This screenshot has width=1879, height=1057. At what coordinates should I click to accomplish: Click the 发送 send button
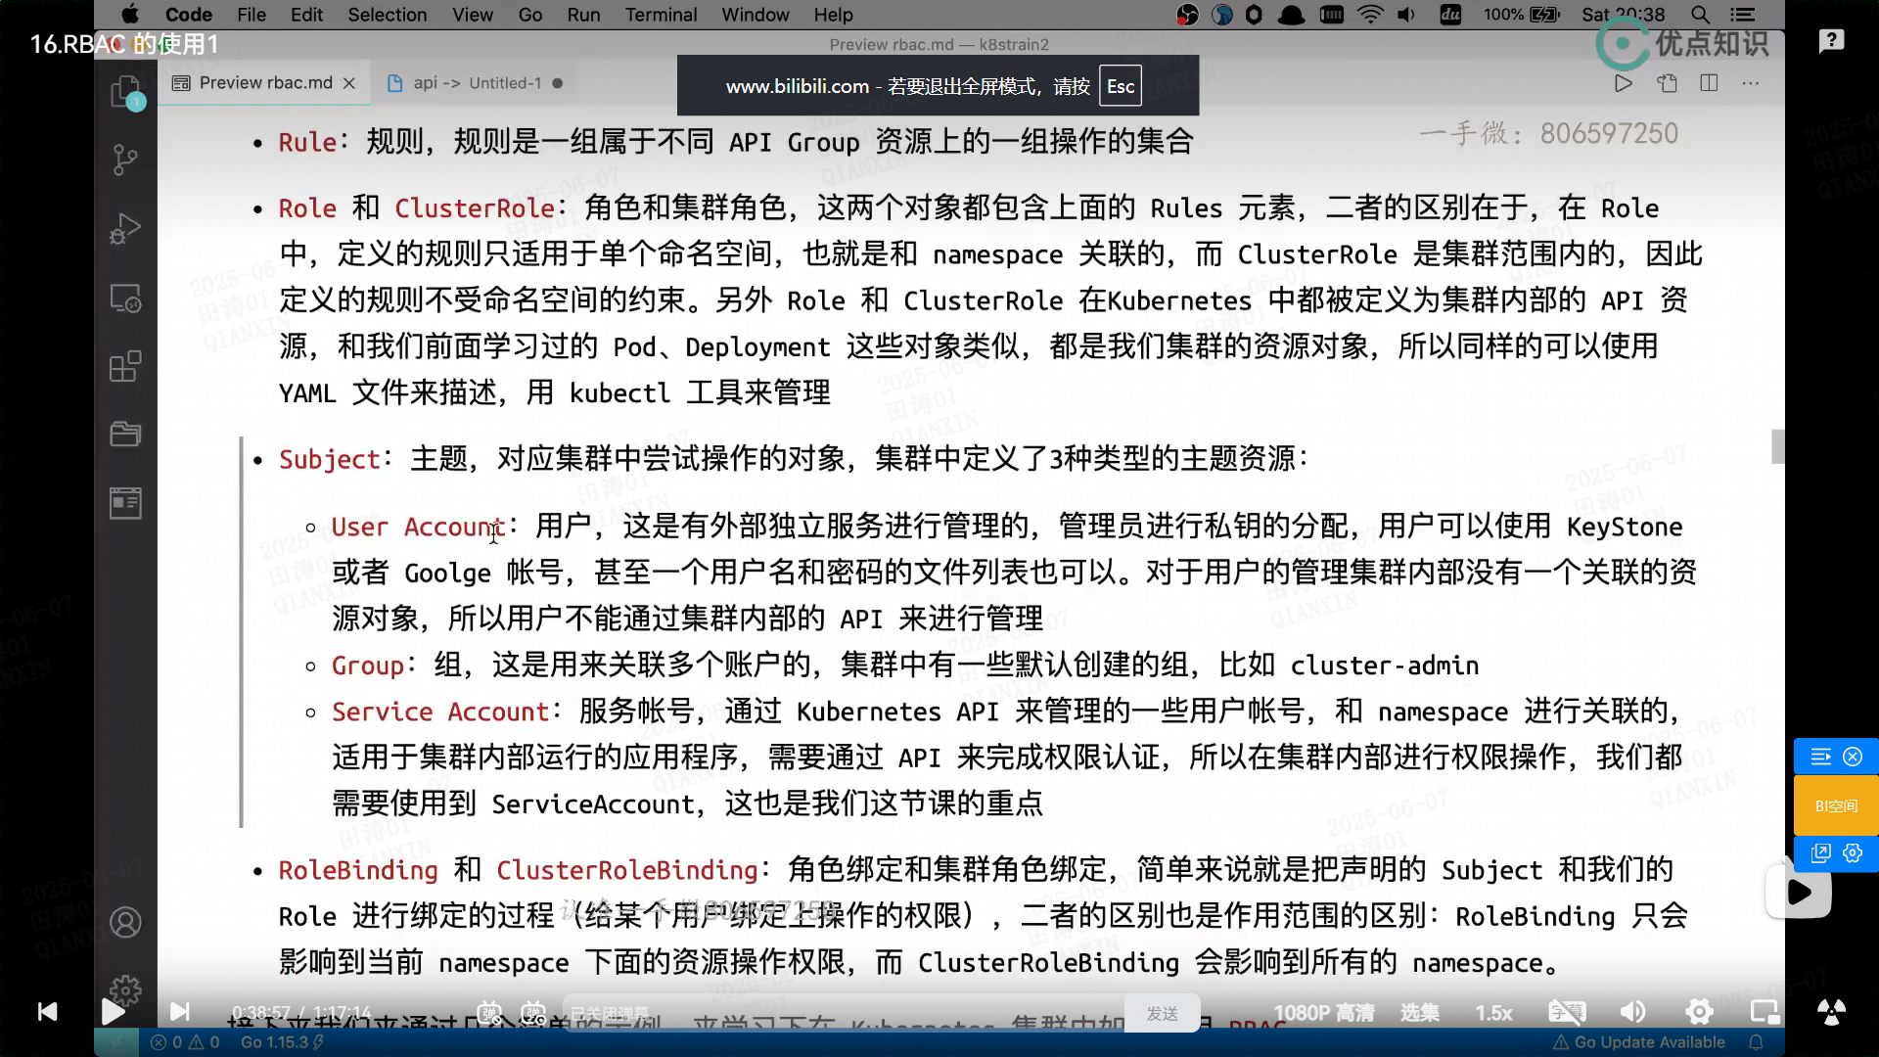click(x=1162, y=1013)
